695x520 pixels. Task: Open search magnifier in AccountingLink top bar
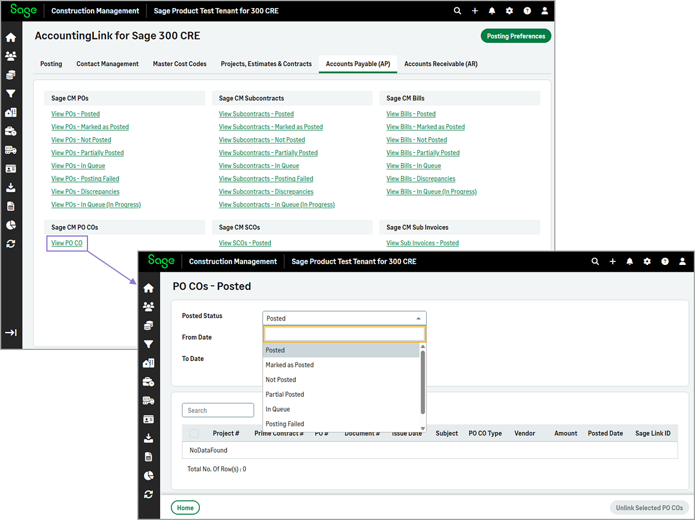click(x=458, y=11)
